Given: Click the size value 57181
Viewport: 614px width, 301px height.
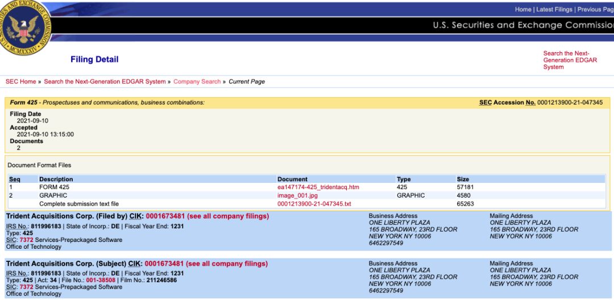Looking at the screenshot, I should (465, 187).
